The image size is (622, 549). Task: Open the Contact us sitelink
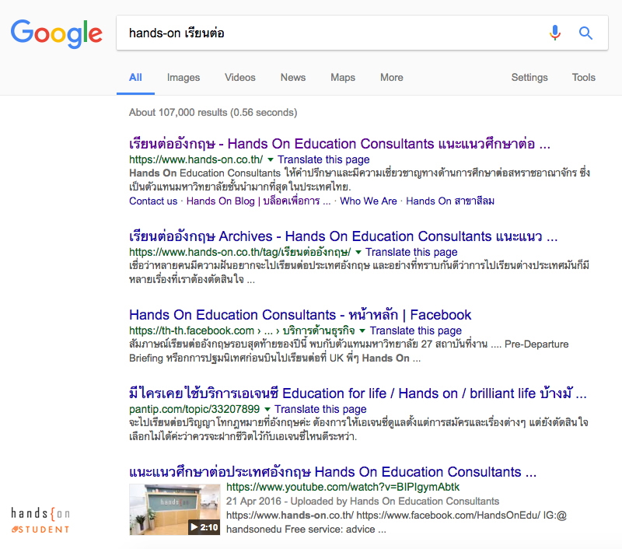(153, 201)
